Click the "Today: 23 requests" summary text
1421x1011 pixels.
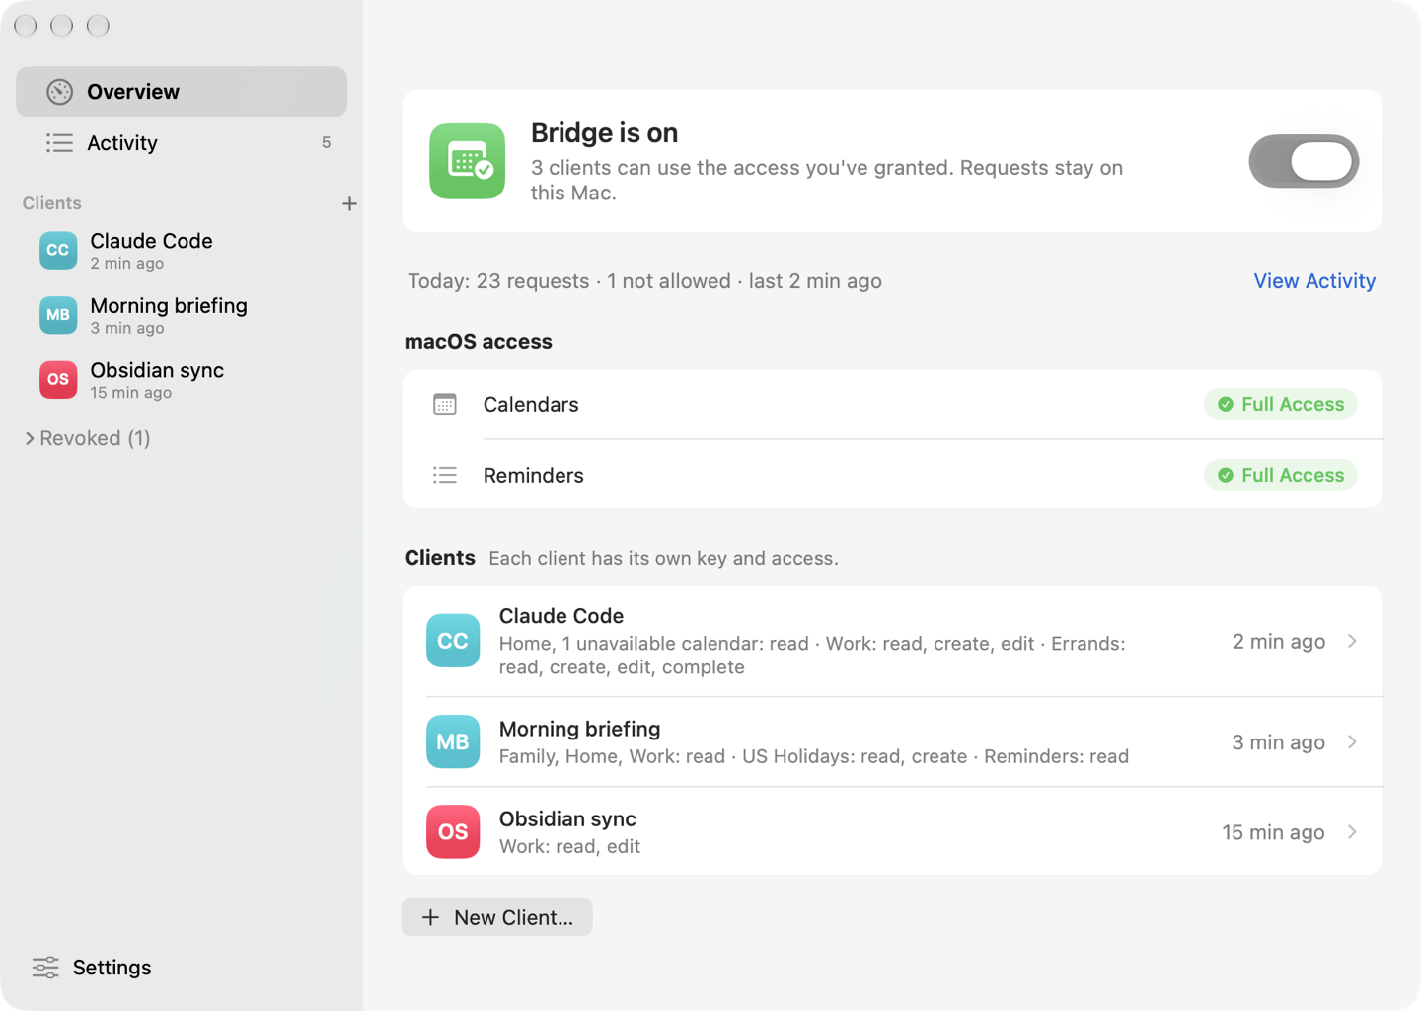[498, 281]
